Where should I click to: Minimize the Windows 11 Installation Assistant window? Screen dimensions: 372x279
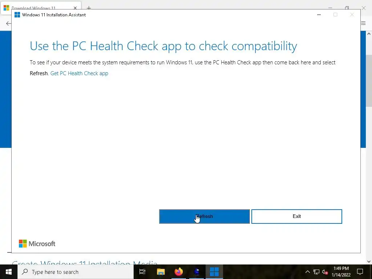pos(319,15)
